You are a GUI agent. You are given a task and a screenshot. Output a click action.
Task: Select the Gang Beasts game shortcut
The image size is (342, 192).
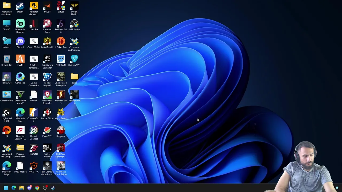point(61,114)
